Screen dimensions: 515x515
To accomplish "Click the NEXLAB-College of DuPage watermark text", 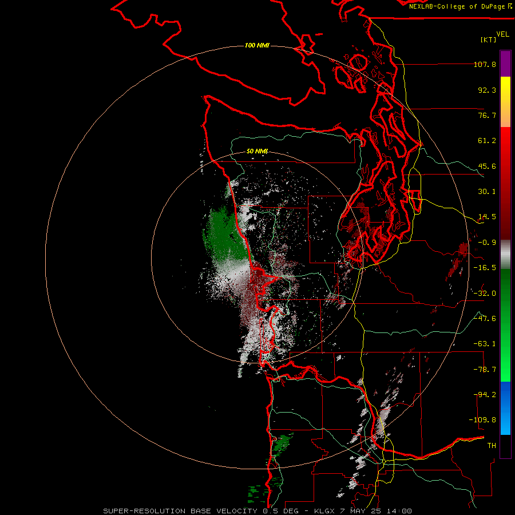I will point(460,6).
